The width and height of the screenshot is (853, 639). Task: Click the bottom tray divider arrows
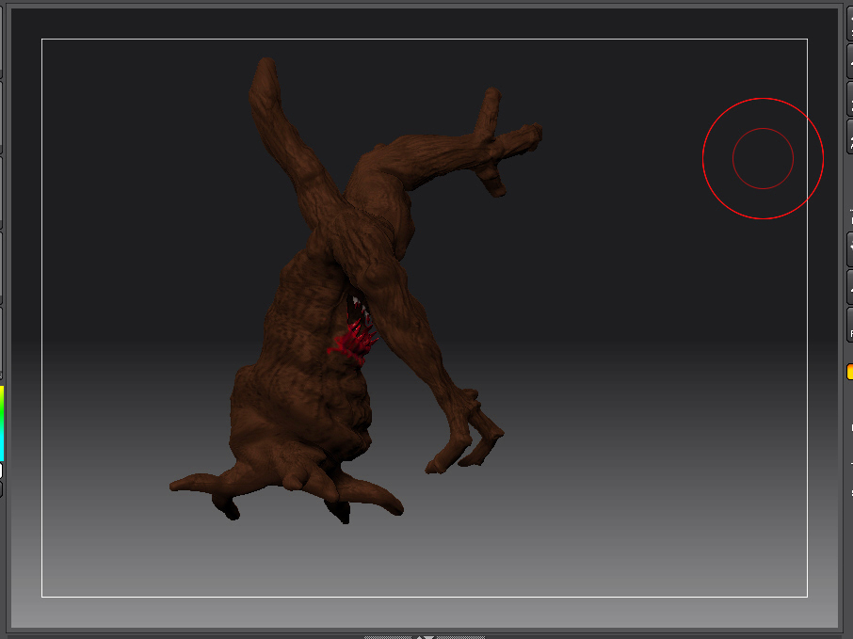pyautogui.click(x=425, y=637)
